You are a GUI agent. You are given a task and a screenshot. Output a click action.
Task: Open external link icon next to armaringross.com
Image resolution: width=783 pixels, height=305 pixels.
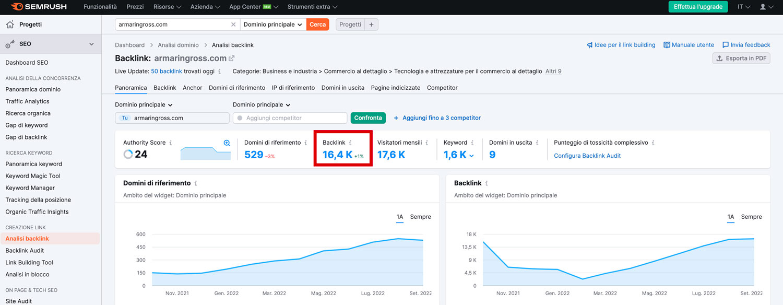[x=232, y=58]
